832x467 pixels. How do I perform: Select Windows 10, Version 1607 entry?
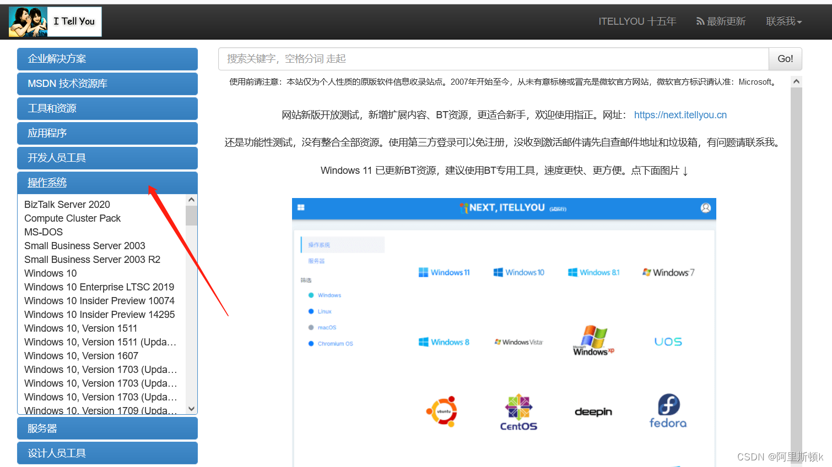[x=82, y=356]
